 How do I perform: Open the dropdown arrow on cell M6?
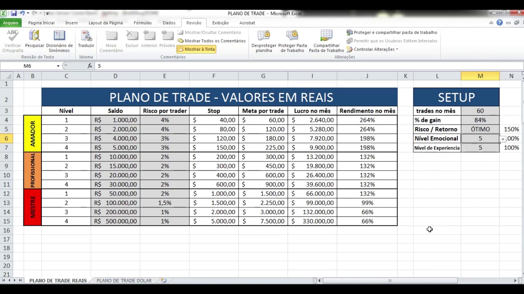(x=503, y=139)
